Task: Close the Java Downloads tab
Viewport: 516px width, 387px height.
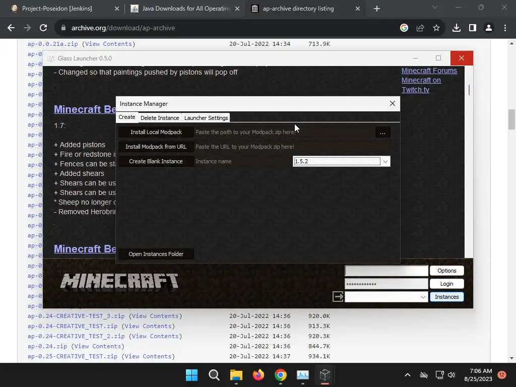Action: pyautogui.click(x=237, y=9)
